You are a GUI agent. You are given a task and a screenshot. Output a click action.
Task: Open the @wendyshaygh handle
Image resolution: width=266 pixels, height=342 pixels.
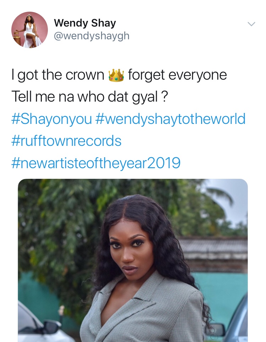(x=92, y=36)
